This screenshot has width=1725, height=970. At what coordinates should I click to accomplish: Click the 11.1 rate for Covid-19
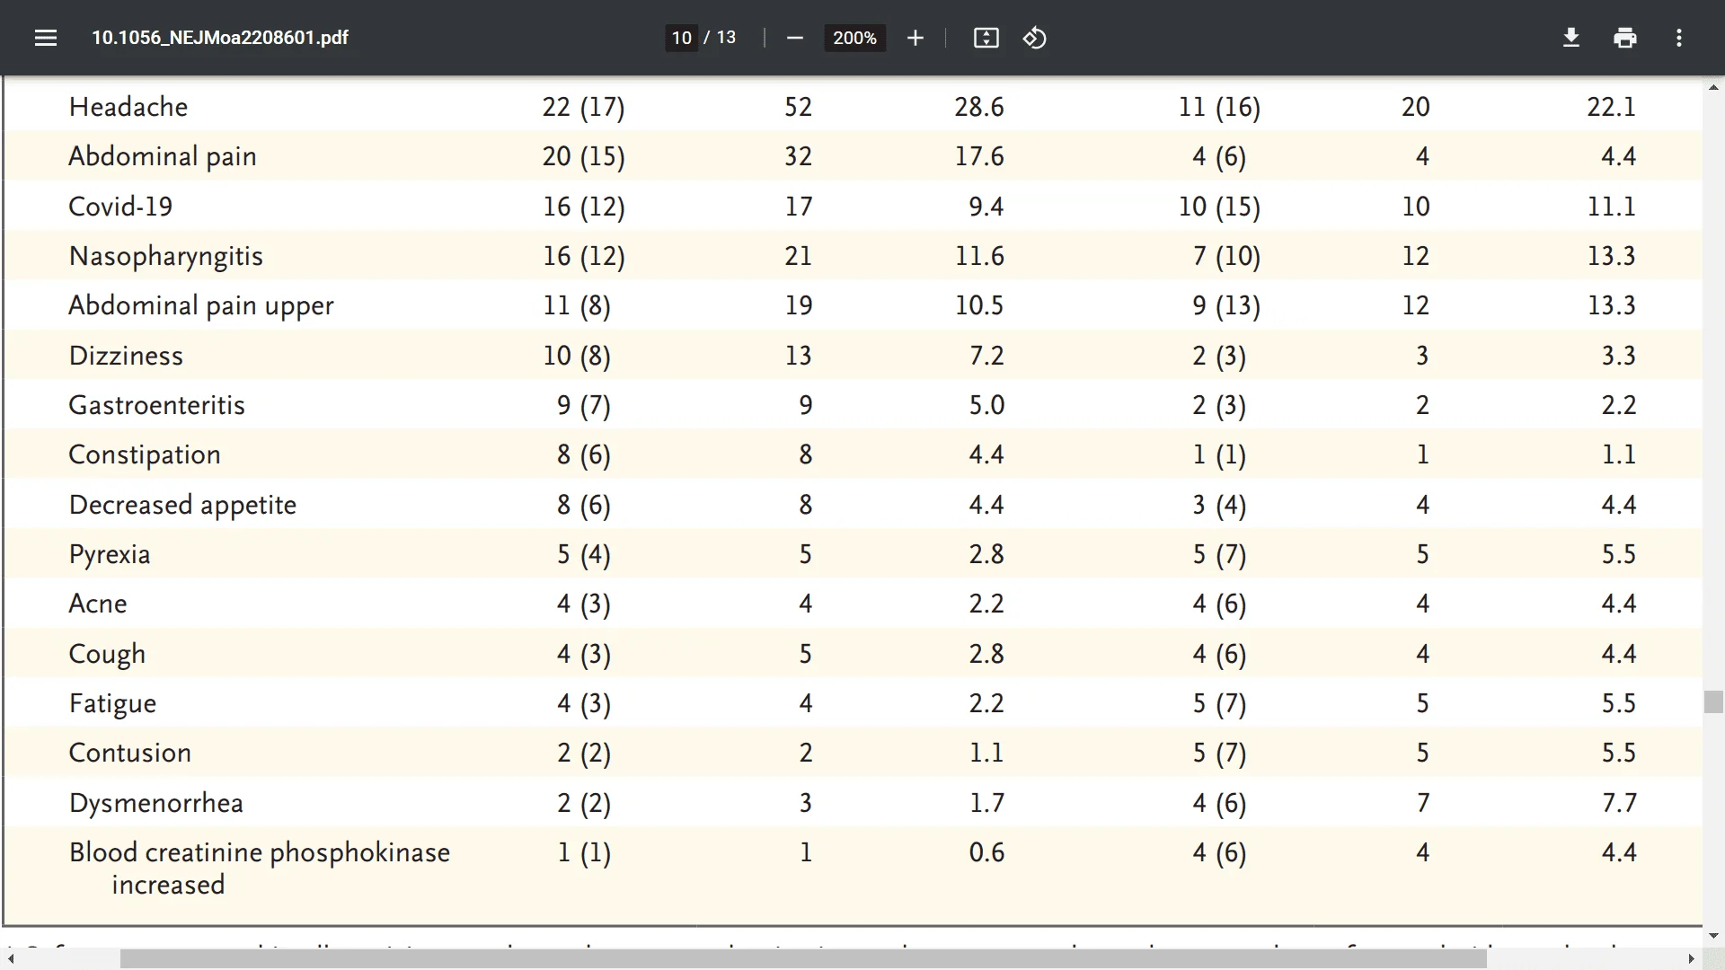1612,207
